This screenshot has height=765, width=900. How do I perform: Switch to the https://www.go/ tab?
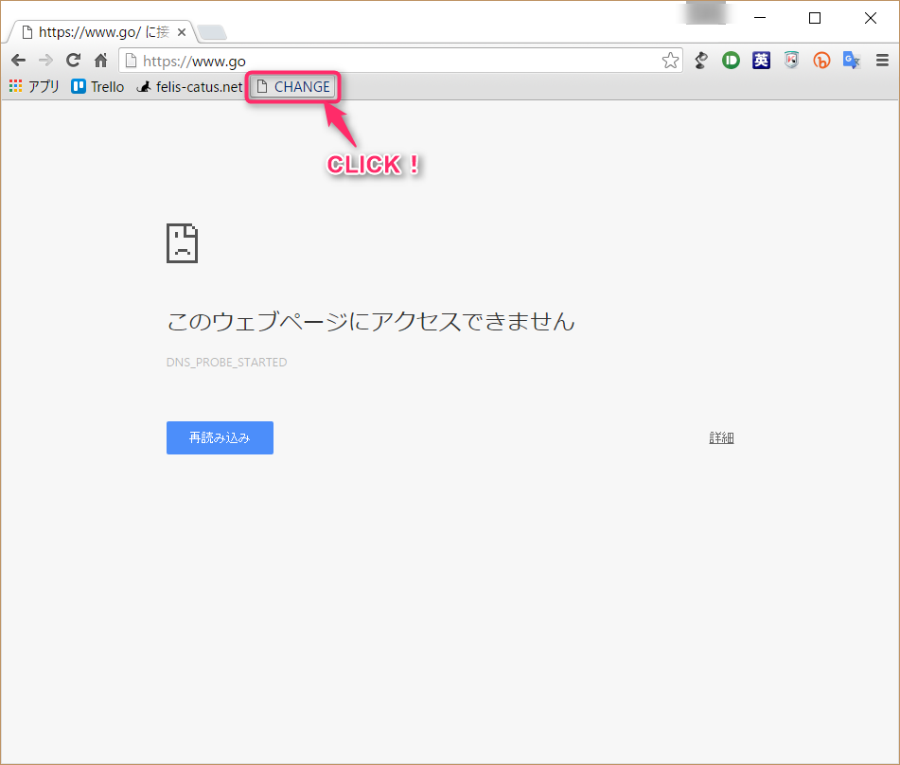(x=95, y=30)
